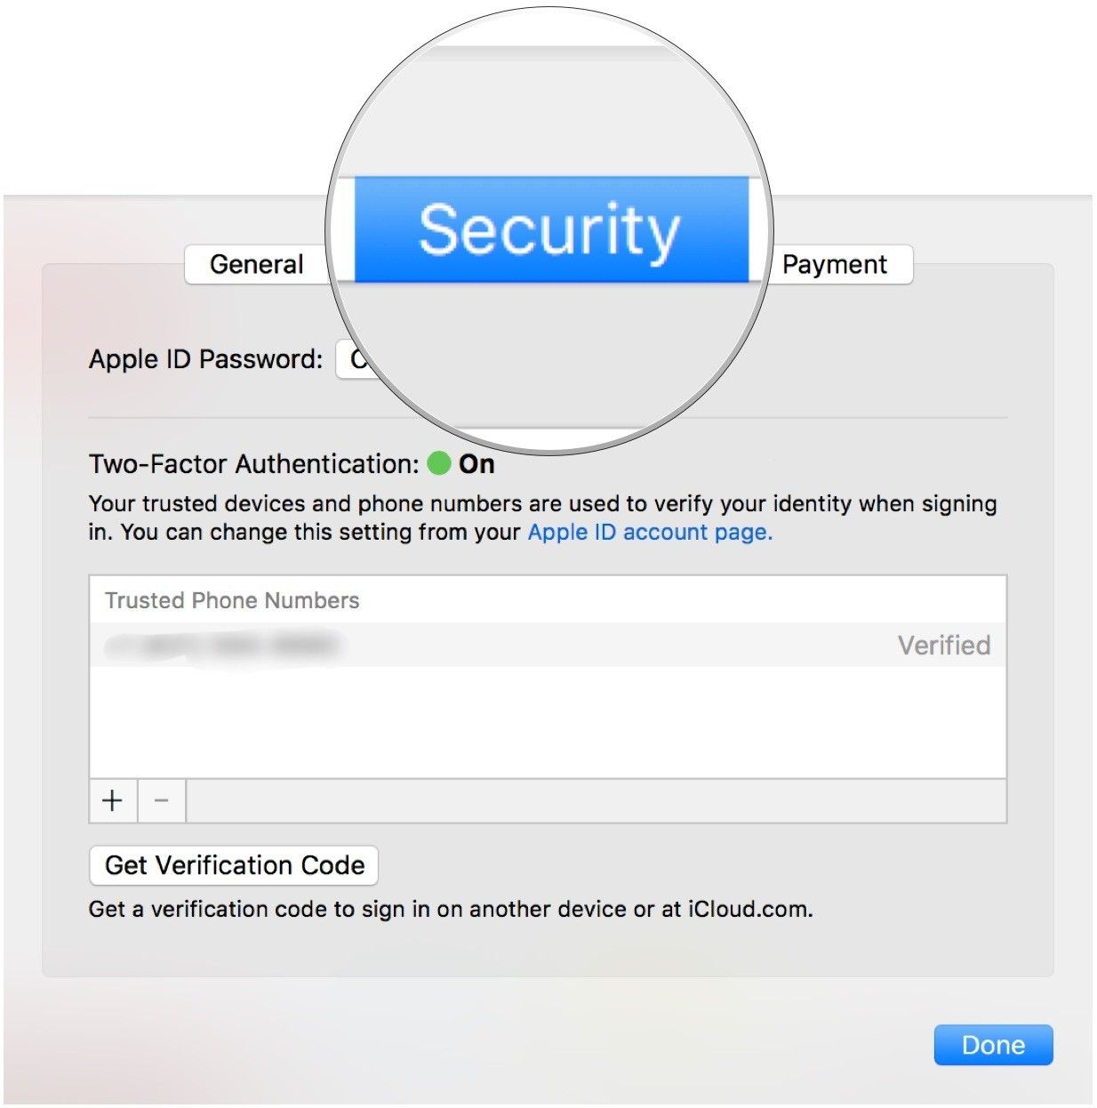
Task: Confirm with the Done button
Action: click(993, 1045)
